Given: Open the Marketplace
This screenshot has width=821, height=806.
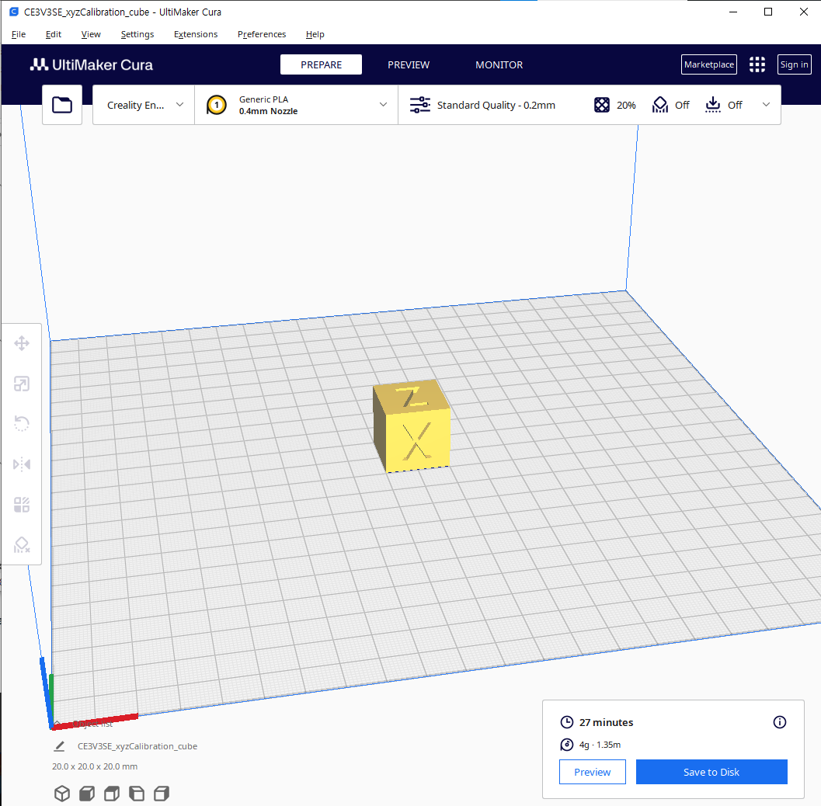Looking at the screenshot, I should 709,64.
